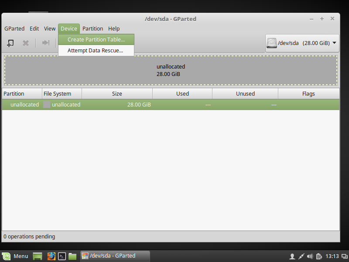Click the gray unallocated file system swatch
Screen dimensions: 349x262
pos(47,104)
